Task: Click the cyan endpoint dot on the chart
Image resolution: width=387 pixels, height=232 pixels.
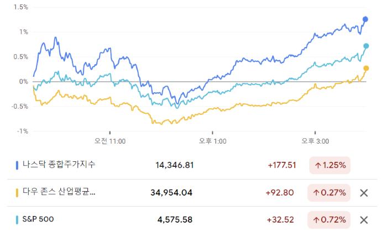Action: [x=366, y=46]
